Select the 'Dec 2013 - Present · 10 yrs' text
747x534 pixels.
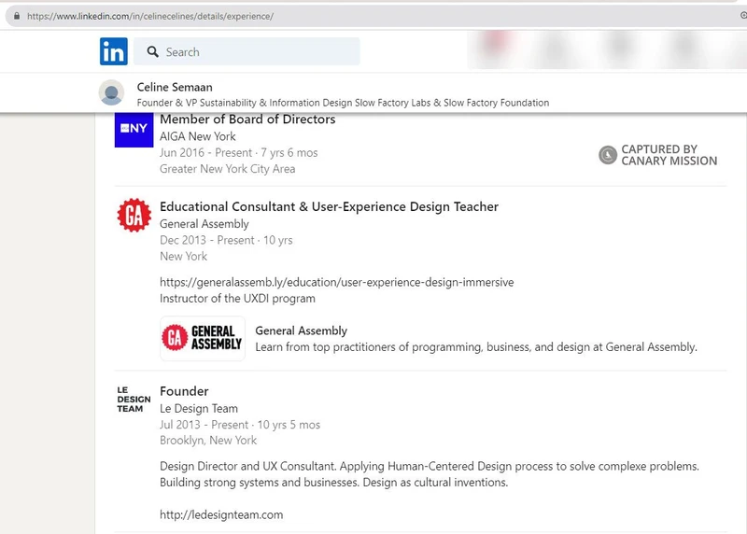click(x=226, y=240)
